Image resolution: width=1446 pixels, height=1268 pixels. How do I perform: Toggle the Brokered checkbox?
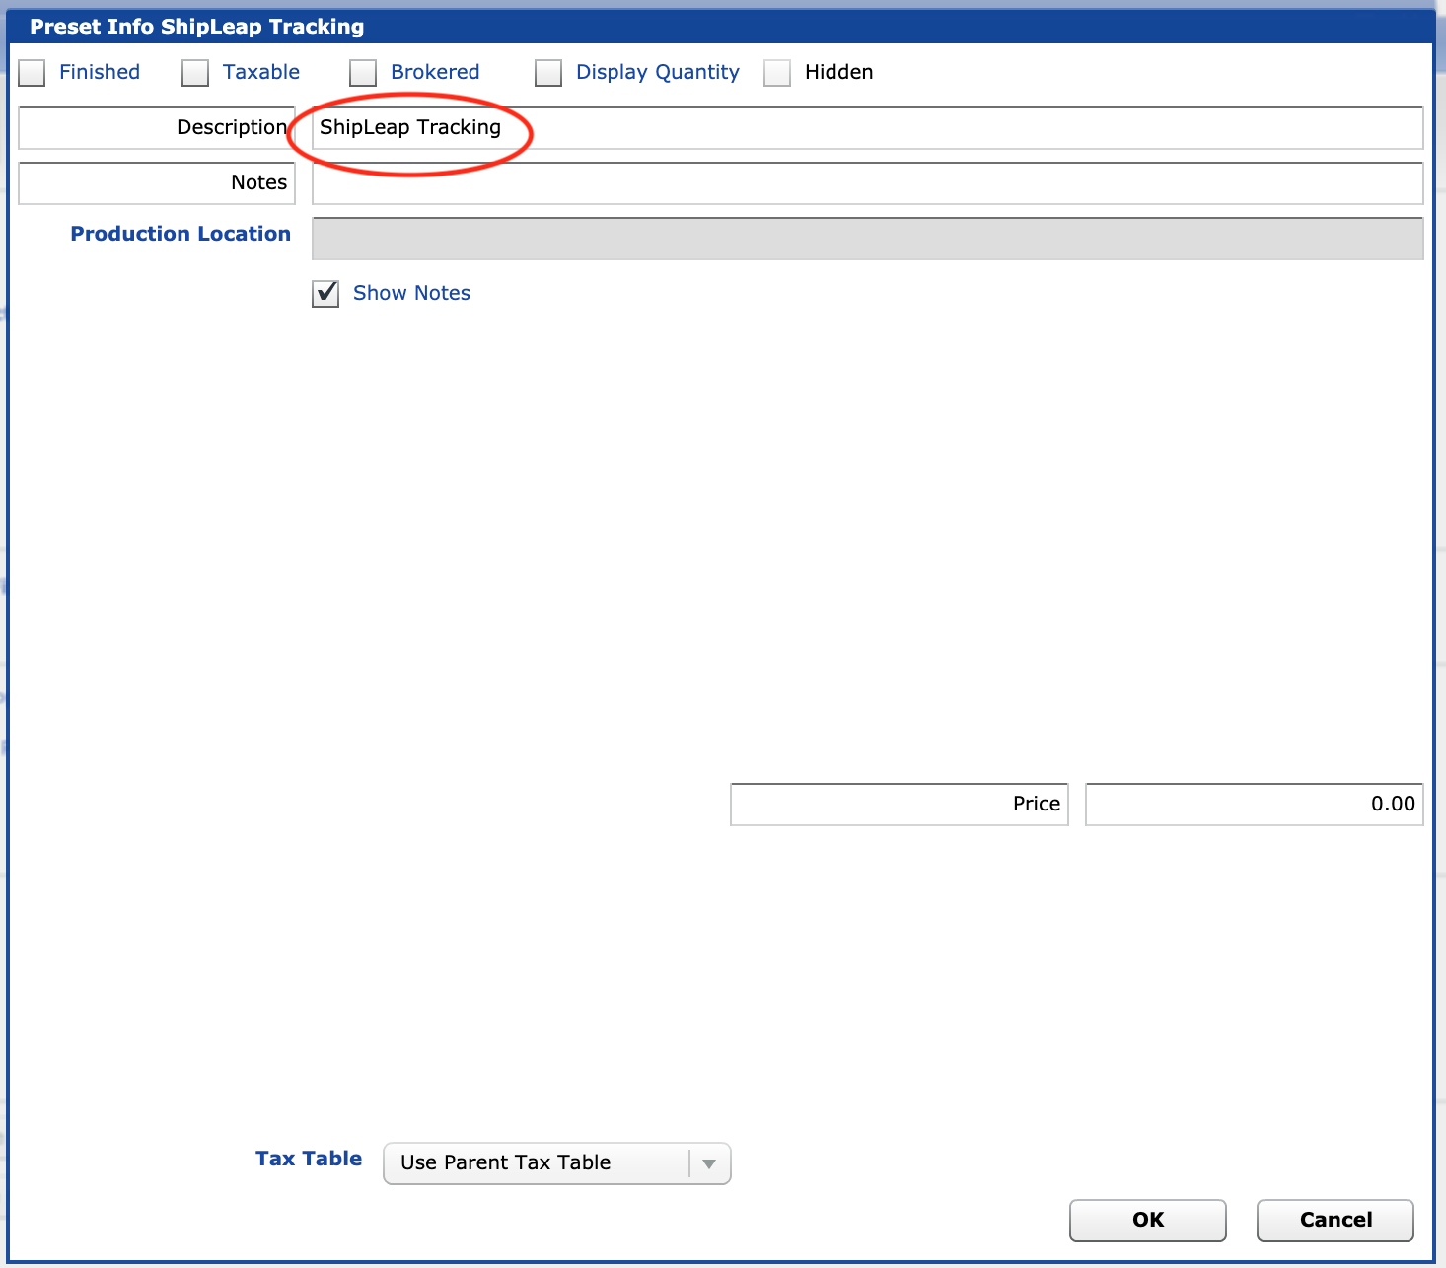tap(363, 73)
